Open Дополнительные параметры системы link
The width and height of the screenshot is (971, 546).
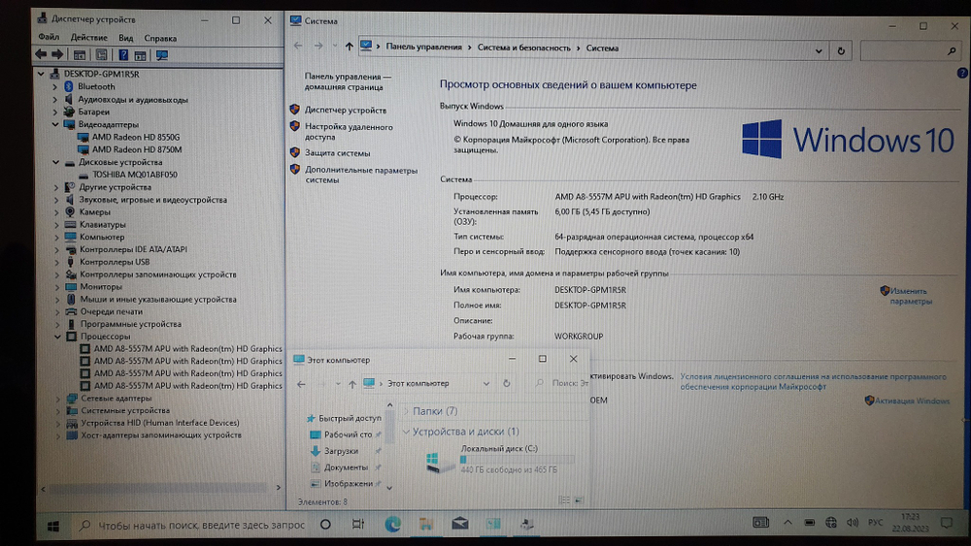[x=361, y=175]
